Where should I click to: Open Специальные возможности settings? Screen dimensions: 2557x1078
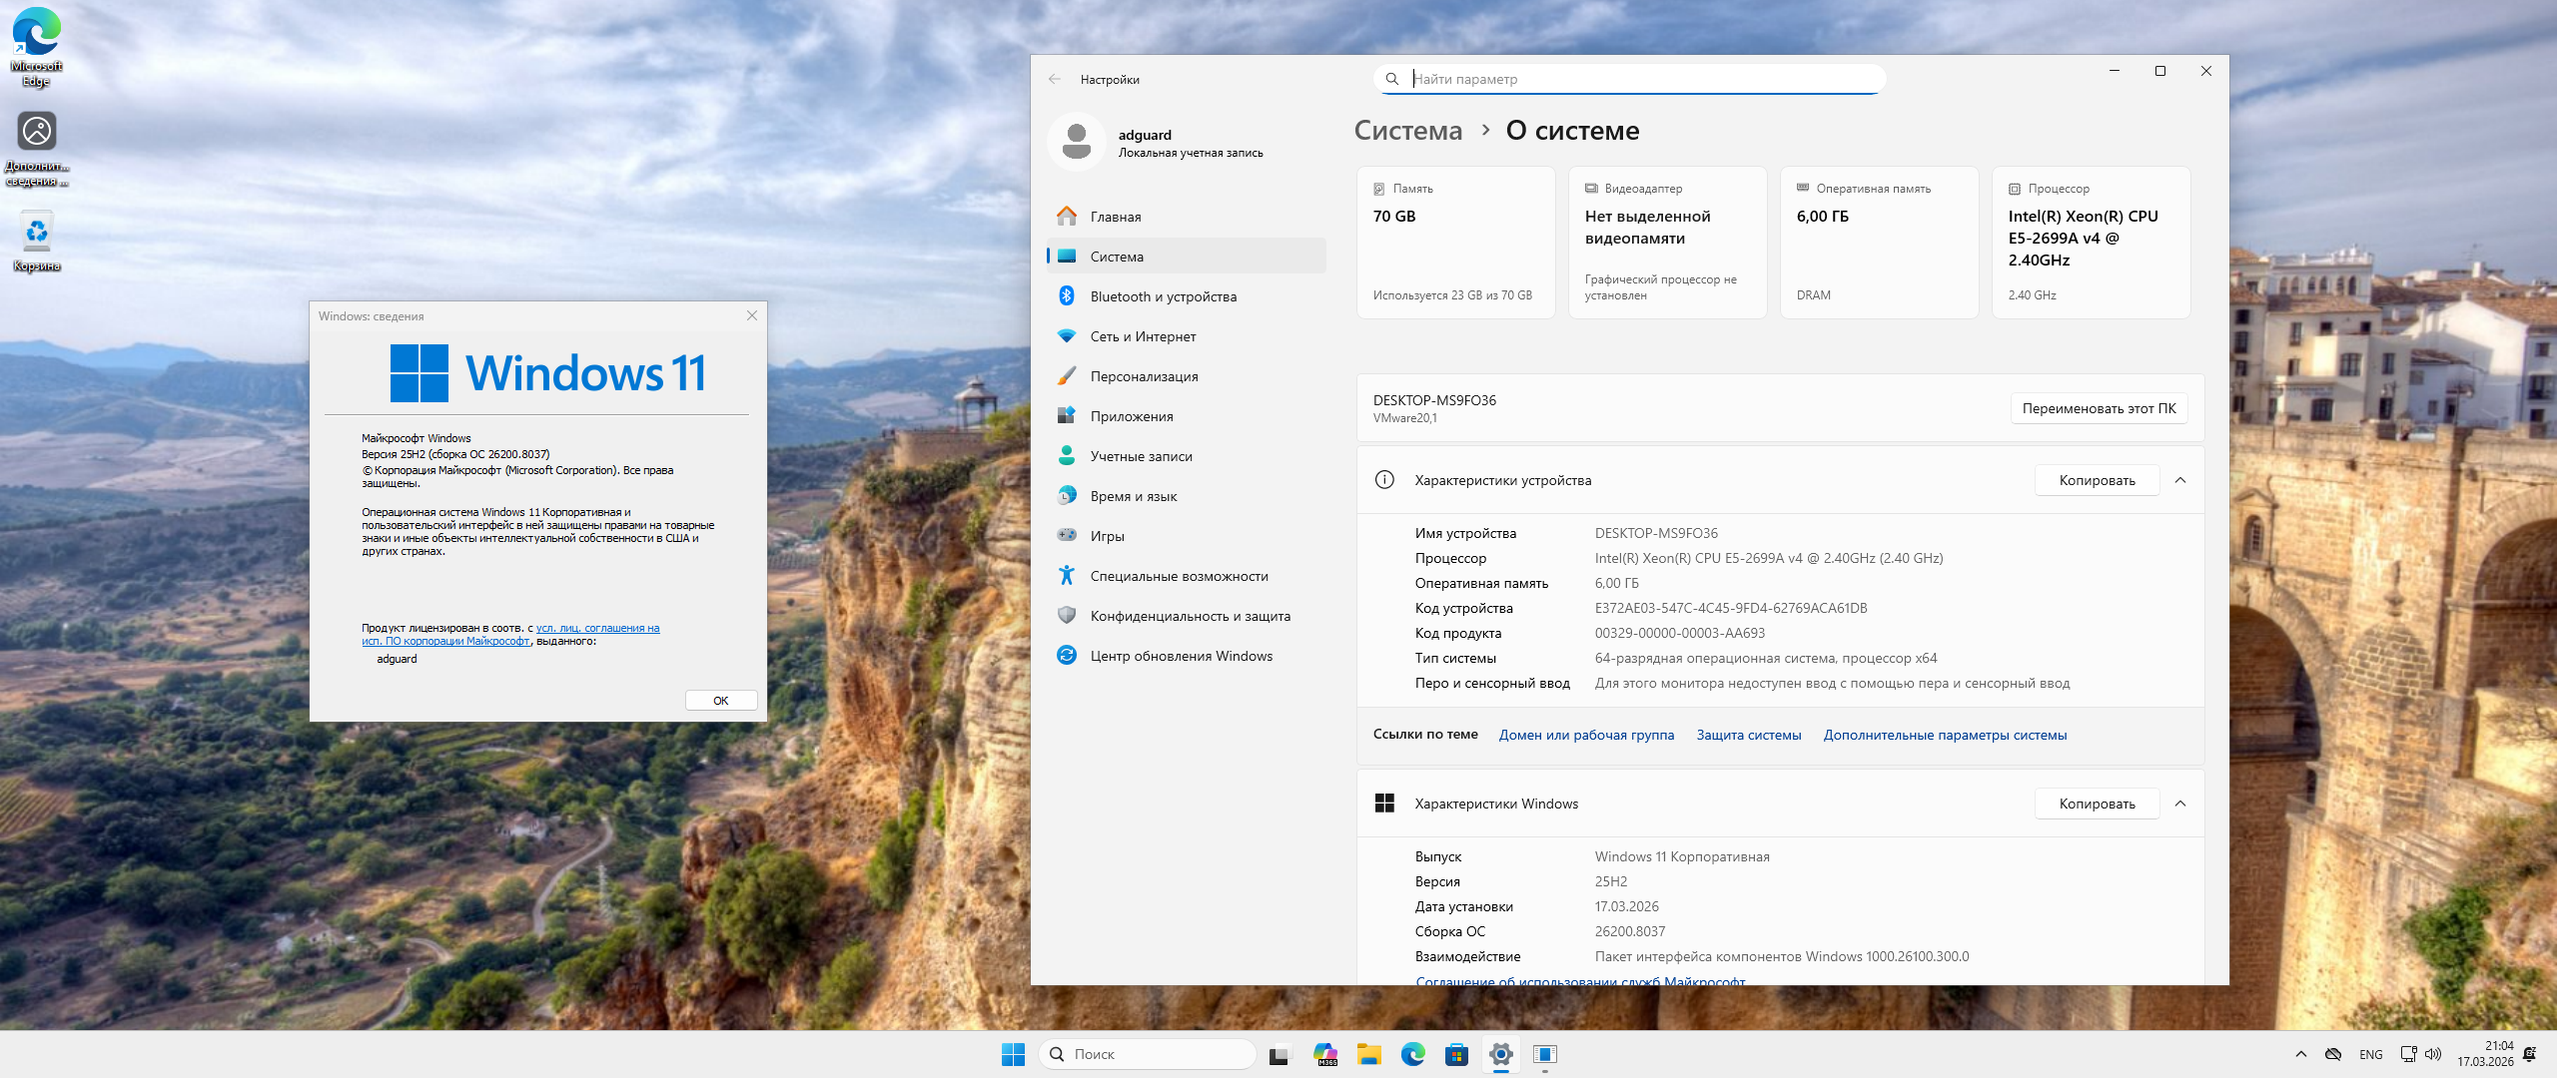click(x=1179, y=576)
